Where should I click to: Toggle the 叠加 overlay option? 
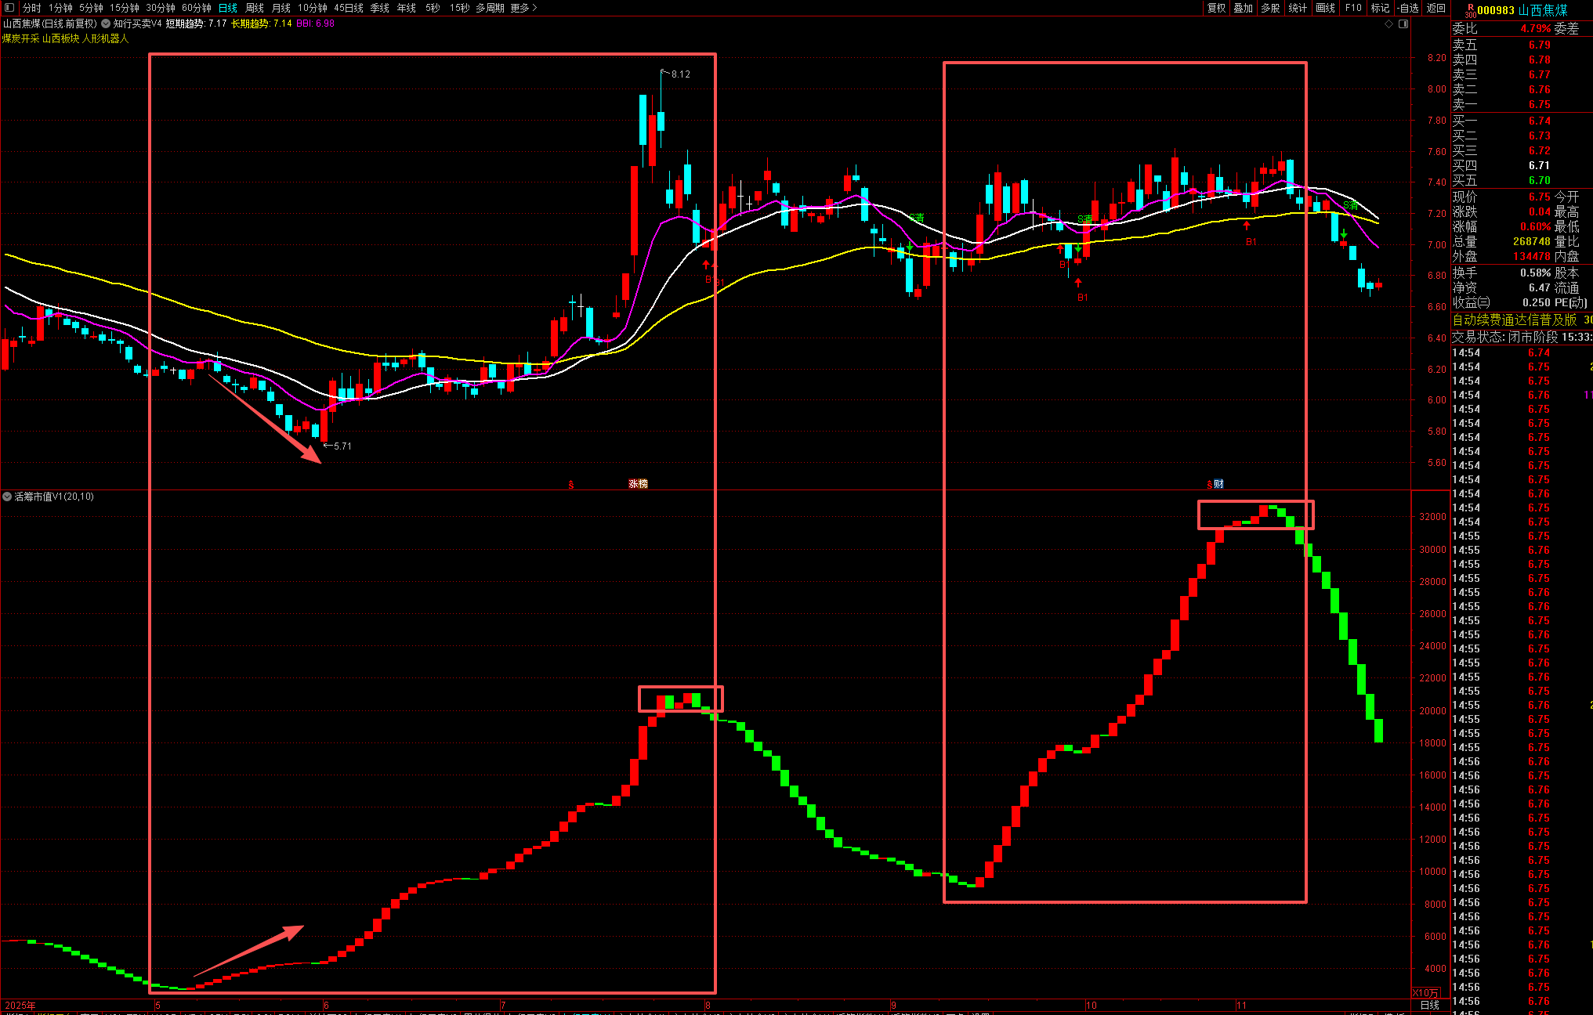pyautogui.click(x=1243, y=8)
